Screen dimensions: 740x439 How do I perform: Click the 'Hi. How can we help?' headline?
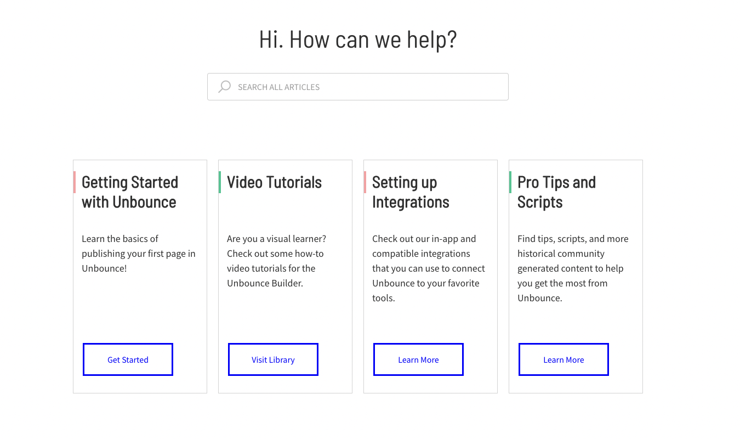pos(358,40)
